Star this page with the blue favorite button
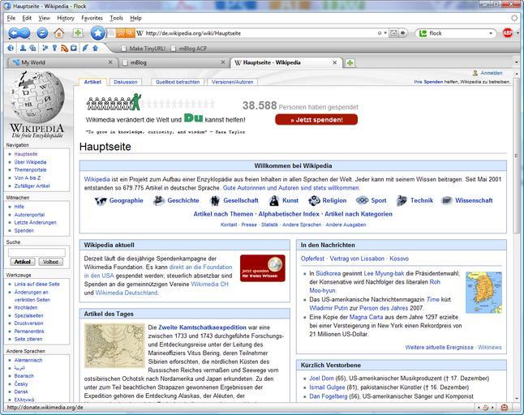Viewport: 524px width, 415px height. 98,32
